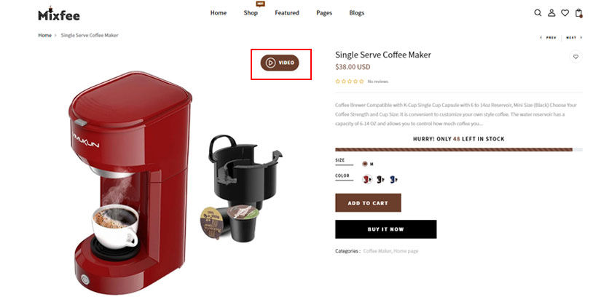
Task: Click the ADD TO CART button
Action: click(368, 203)
